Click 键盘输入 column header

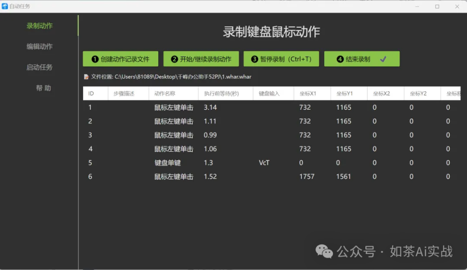point(274,93)
